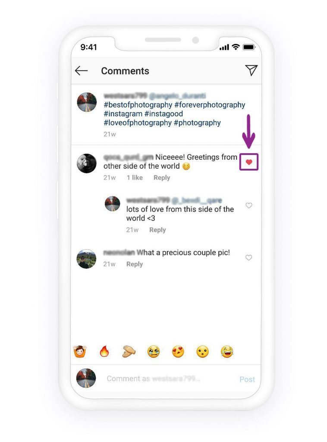The image size is (327, 442).
Task: Tap the back arrow icon
Action: pyautogui.click(x=82, y=71)
